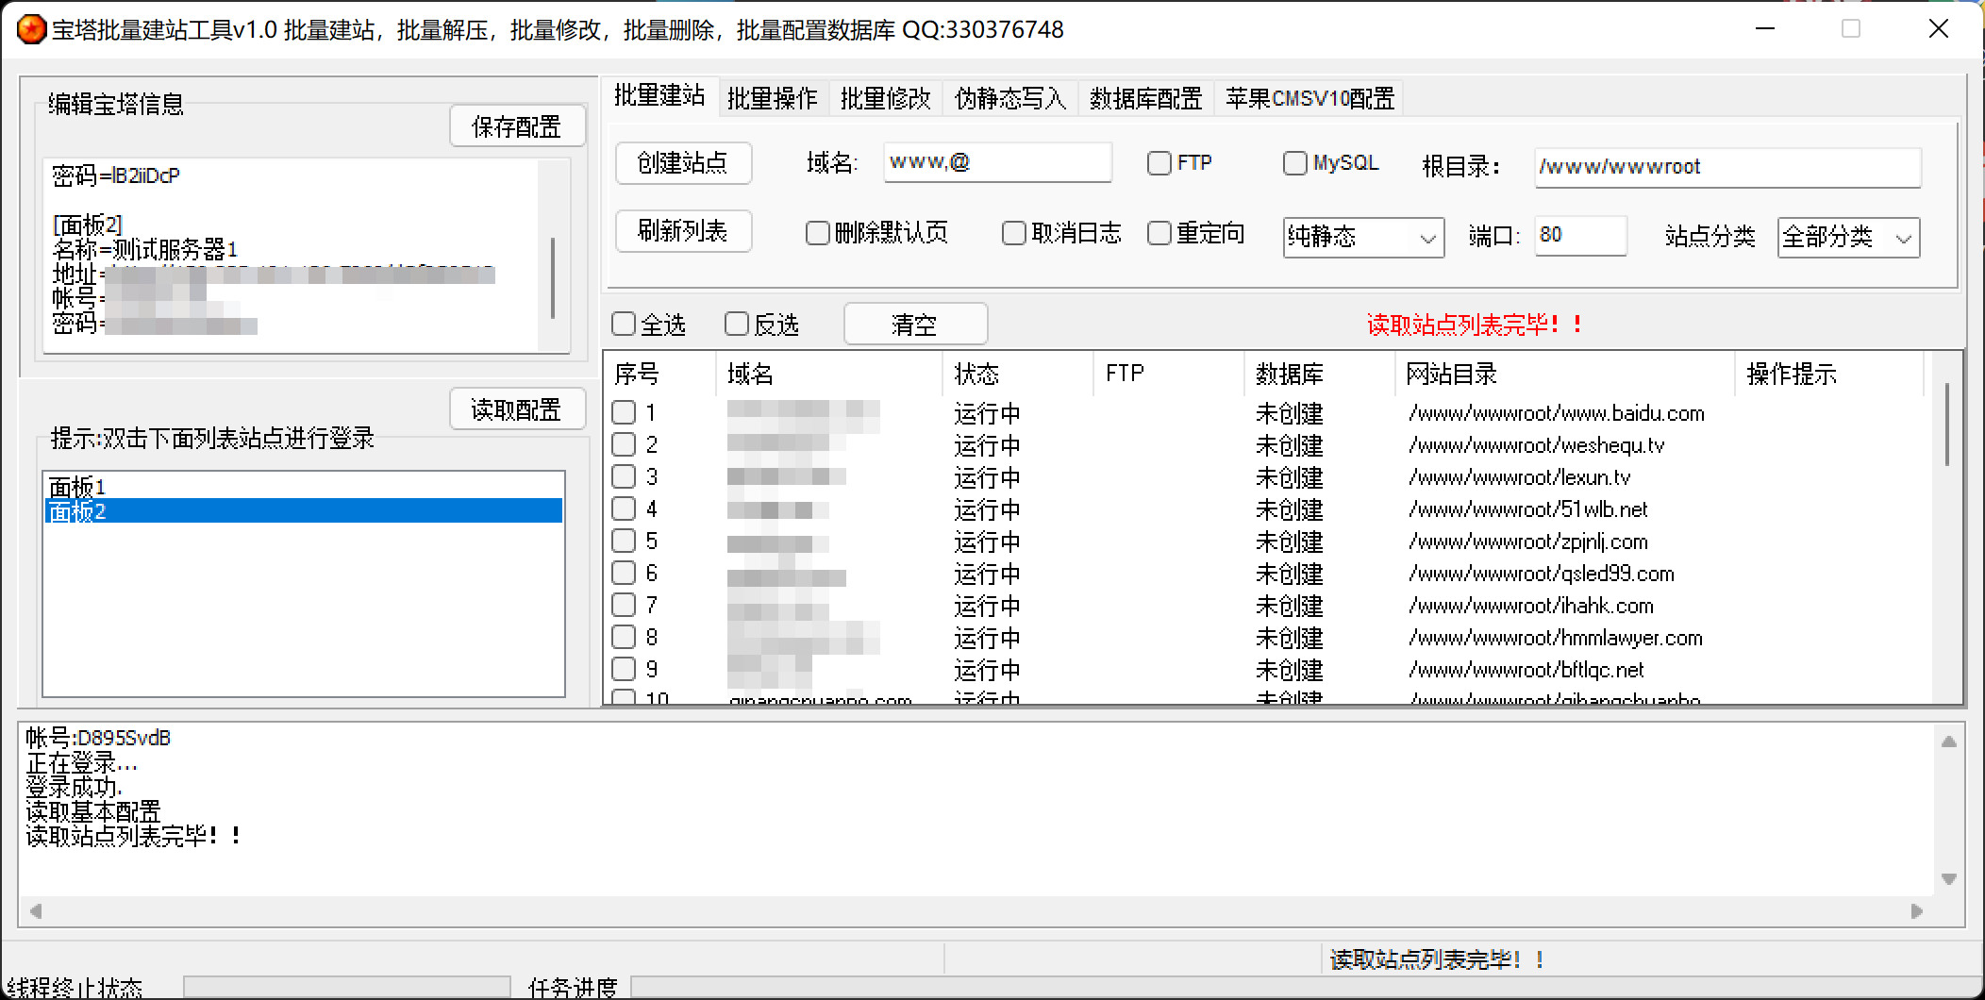Select checkbox for site row 3
Viewport: 1985px width, 1000px height.
(x=624, y=476)
